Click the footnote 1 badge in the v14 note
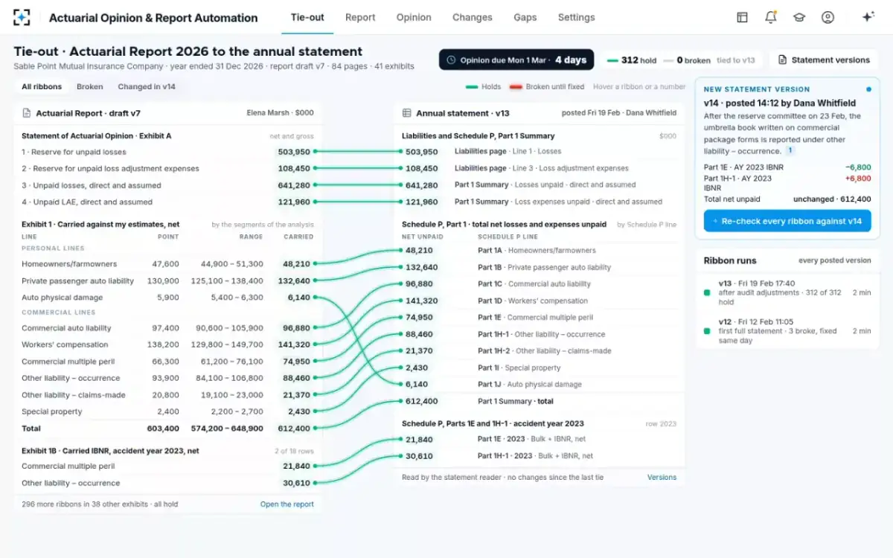 tap(790, 150)
